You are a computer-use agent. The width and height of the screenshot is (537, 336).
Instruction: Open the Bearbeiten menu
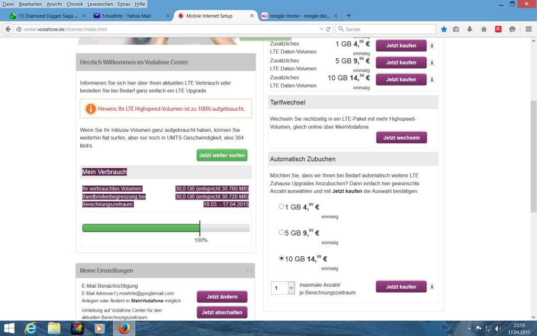pyautogui.click(x=30, y=4)
